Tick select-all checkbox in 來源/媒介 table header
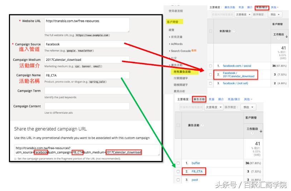291x191 pixels. (211, 31)
